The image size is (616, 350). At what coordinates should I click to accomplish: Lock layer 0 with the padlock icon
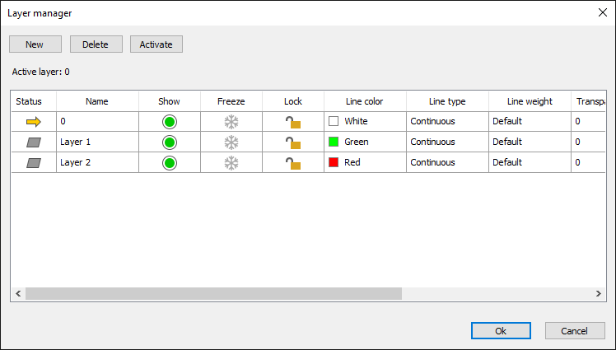click(292, 121)
